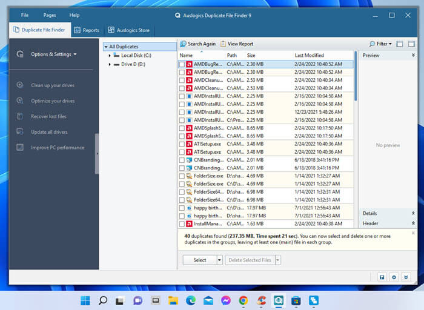Check the first ATISetup.exe checkbox
424x310 pixels.
coord(182,144)
